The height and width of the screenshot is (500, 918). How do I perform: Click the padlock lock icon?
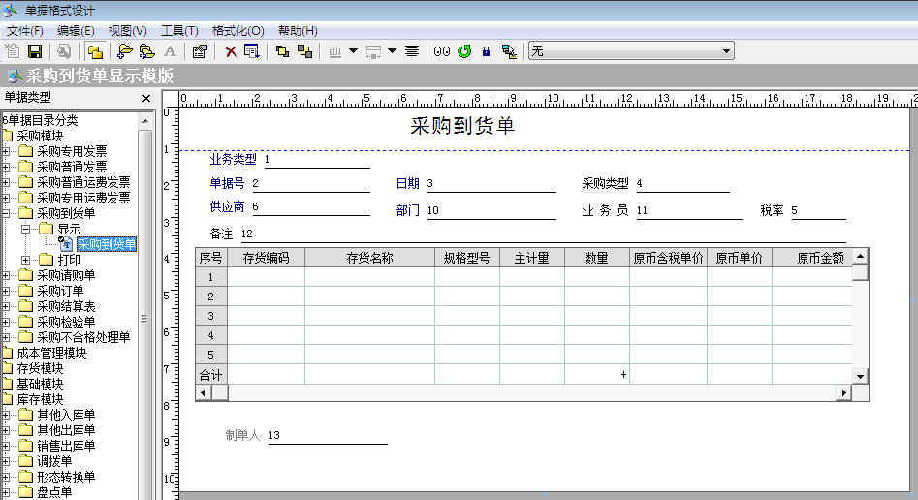click(x=486, y=51)
